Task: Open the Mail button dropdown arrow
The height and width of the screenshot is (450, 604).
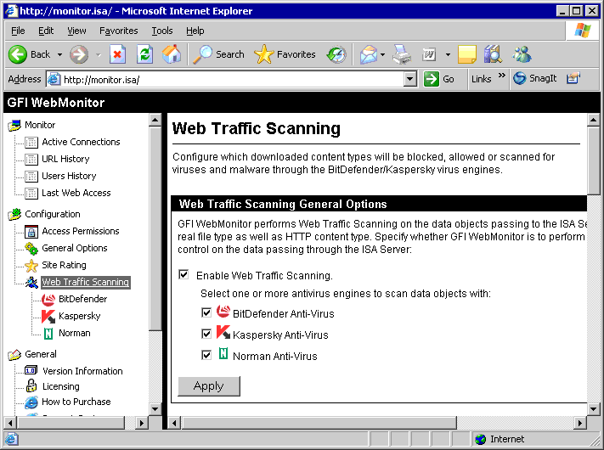Action: click(382, 54)
